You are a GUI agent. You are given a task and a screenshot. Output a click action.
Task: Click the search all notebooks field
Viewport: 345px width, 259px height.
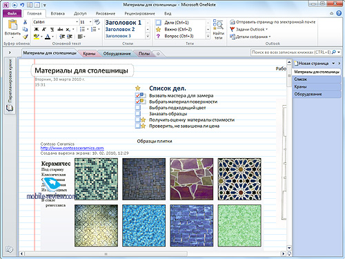click(x=291, y=52)
